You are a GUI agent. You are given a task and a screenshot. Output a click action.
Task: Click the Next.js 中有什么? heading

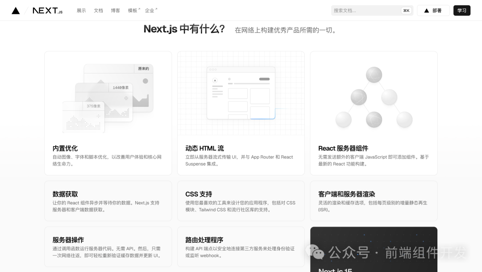pyautogui.click(x=184, y=29)
